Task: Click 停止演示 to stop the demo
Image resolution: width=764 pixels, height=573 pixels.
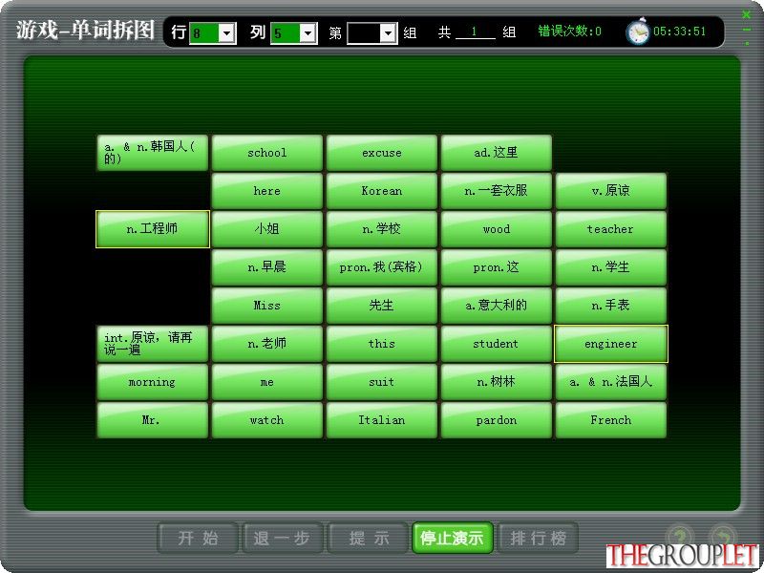Action: (x=452, y=538)
